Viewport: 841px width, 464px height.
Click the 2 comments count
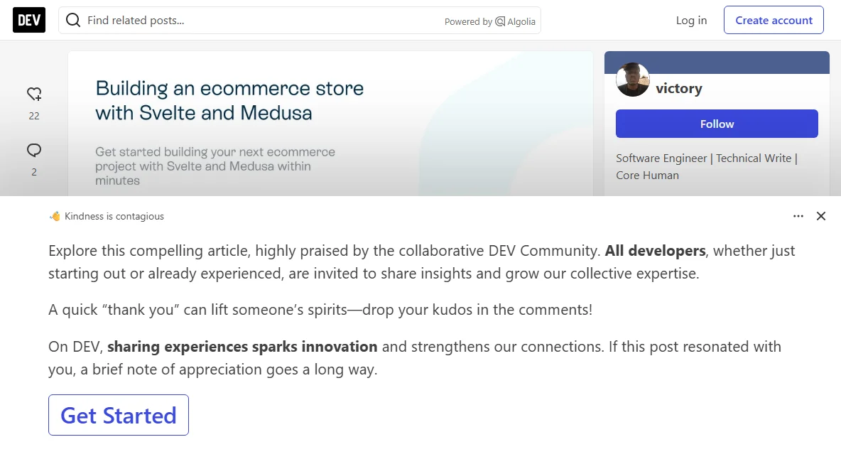coord(34,172)
